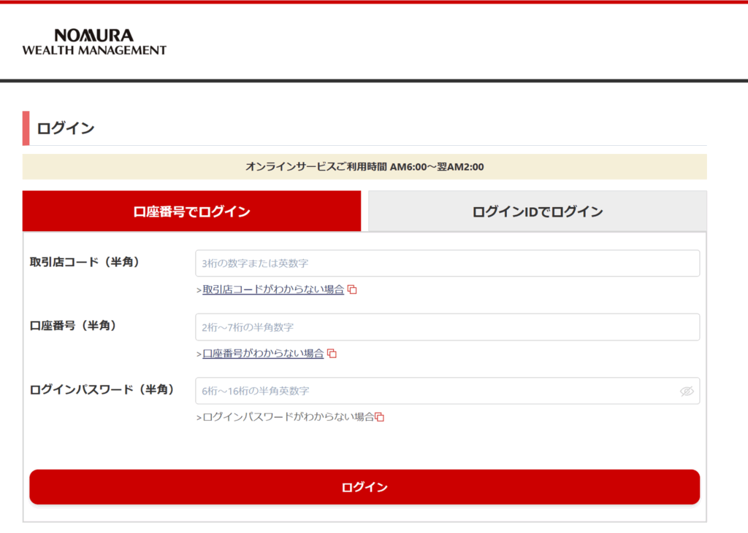
Task: Focus the ログインパスワード input field
Action: coord(438,391)
